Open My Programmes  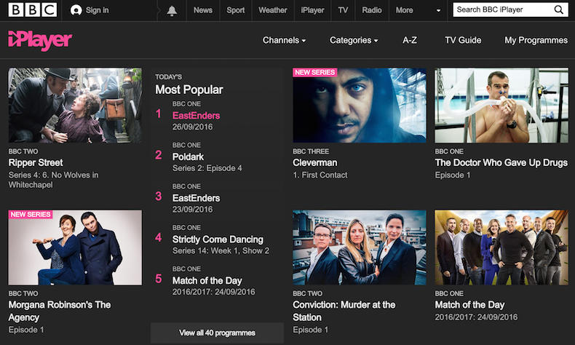click(536, 40)
